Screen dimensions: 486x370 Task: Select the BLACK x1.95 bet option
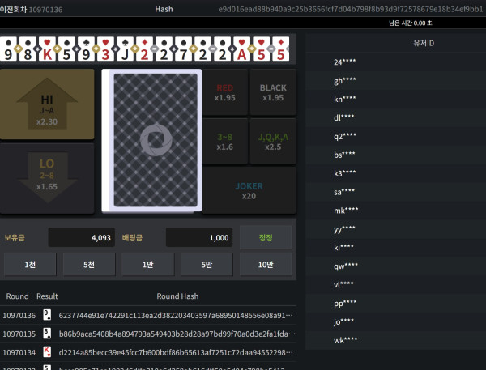click(273, 92)
